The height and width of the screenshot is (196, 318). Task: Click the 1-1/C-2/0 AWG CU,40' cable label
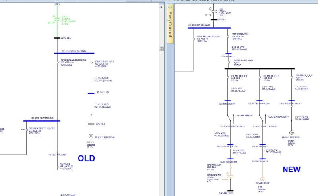[102, 106]
